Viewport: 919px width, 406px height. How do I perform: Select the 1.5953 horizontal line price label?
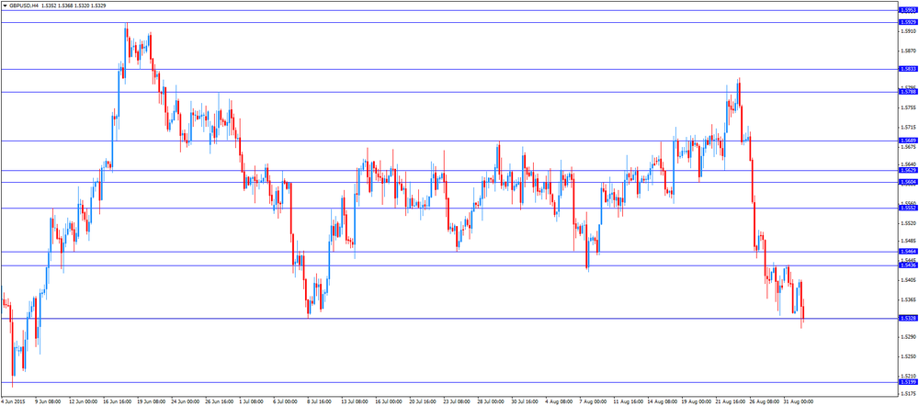click(x=907, y=10)
